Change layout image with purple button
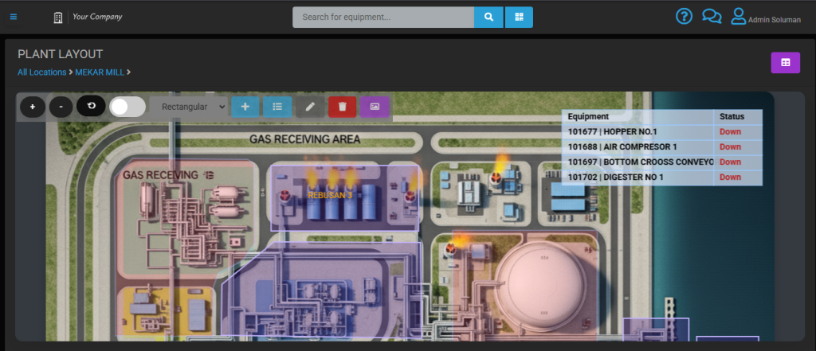 tap(375, 107)
